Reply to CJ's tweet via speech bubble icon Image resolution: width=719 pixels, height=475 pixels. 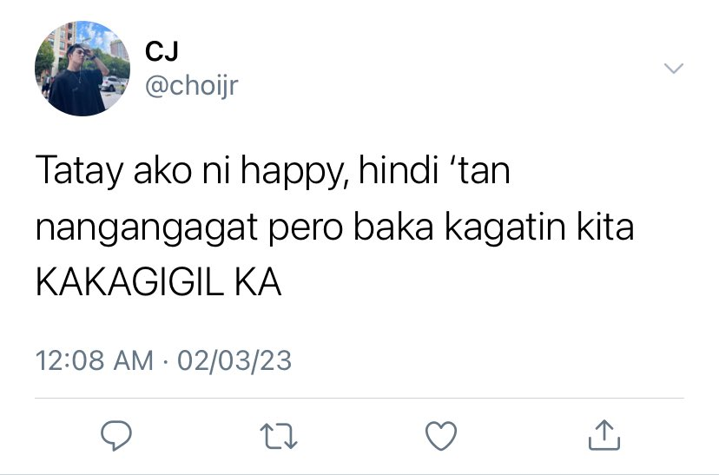[x=116, y=435]
